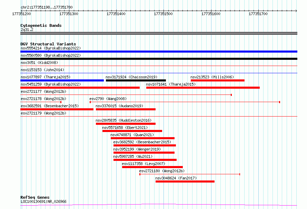Image resolution: width=307 pixels, height=209 pixels.
Task: Select the esv1117358 (Levy2007) red bar
Action: coord(152,167)
